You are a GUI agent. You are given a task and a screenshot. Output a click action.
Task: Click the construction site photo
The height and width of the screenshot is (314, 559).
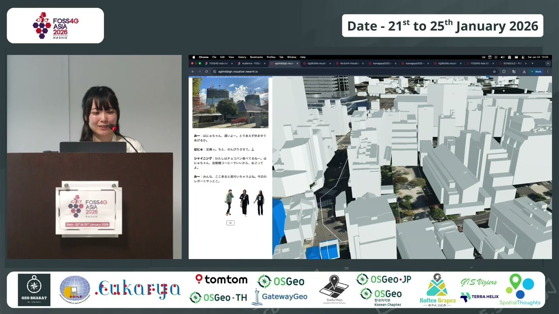click(x=231, y=102)
